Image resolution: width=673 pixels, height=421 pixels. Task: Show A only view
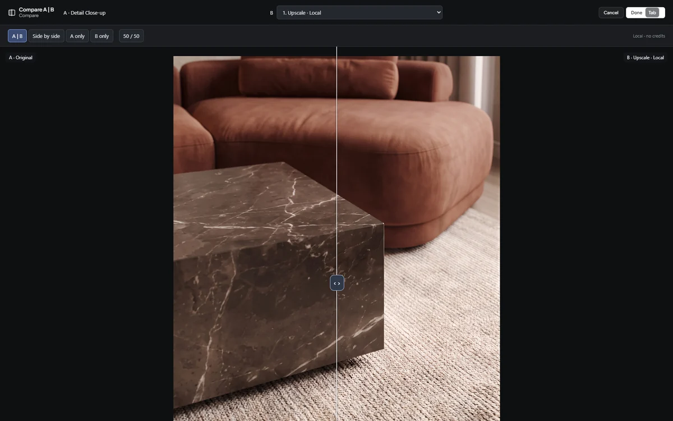coord(77,36)
